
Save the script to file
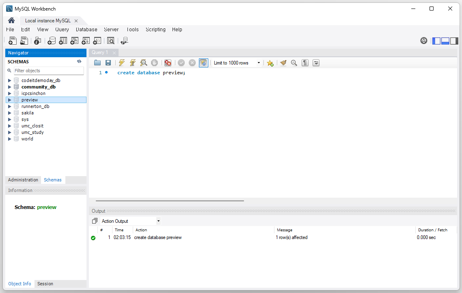point(108,63)
